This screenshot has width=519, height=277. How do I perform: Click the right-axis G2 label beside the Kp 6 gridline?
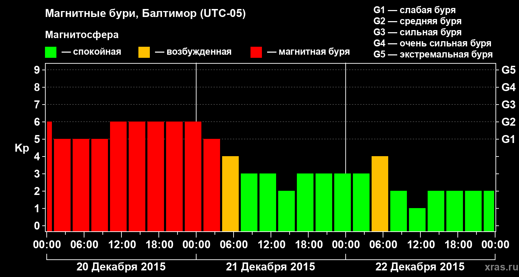click(x=508, y=122)
